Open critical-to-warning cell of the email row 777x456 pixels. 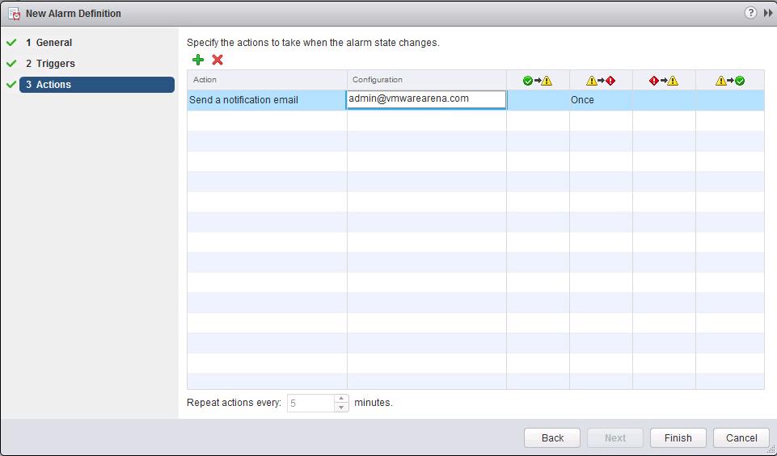pos(664,100)
